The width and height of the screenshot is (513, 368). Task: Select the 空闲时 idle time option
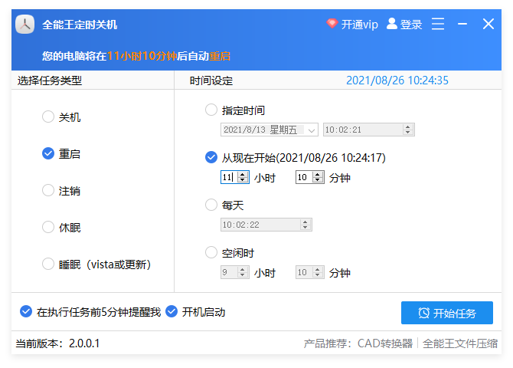click(x=211, y=252)
